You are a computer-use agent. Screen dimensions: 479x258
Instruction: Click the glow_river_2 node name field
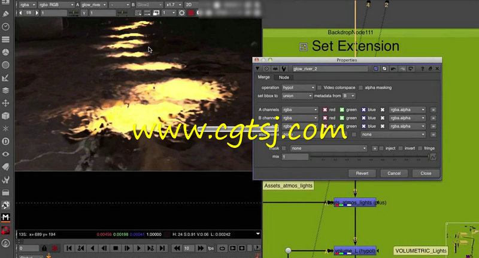tap(330, 69)
